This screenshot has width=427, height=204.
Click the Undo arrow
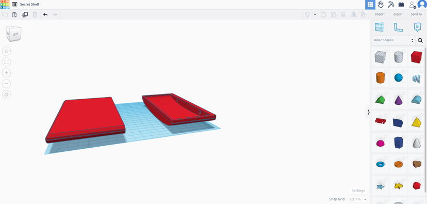pyautogui.click(x=45, y=15)
